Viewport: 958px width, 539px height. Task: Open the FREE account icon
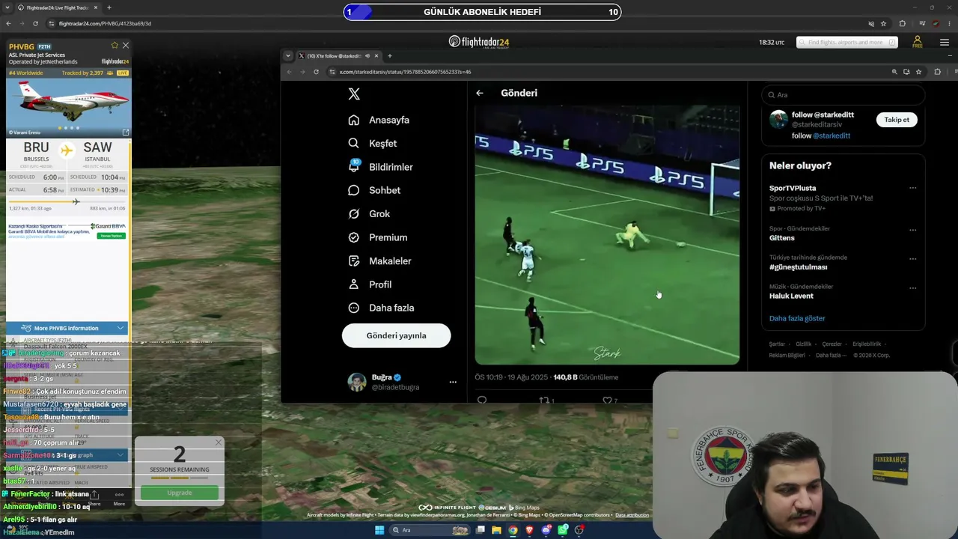[x=918, y=42]
